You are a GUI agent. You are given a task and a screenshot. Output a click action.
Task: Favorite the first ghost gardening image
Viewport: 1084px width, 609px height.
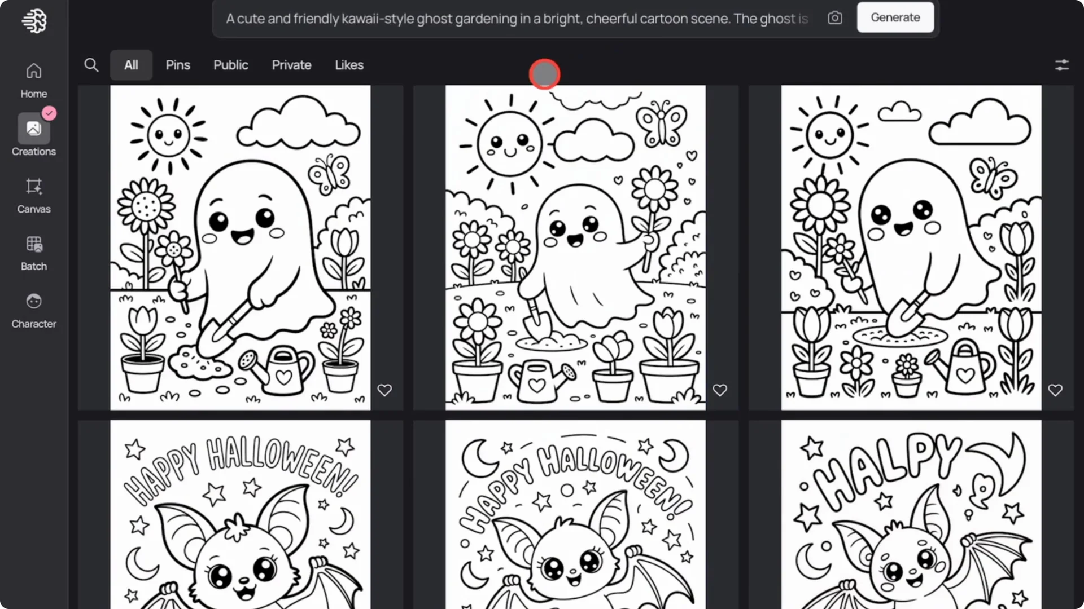[384, 390]
